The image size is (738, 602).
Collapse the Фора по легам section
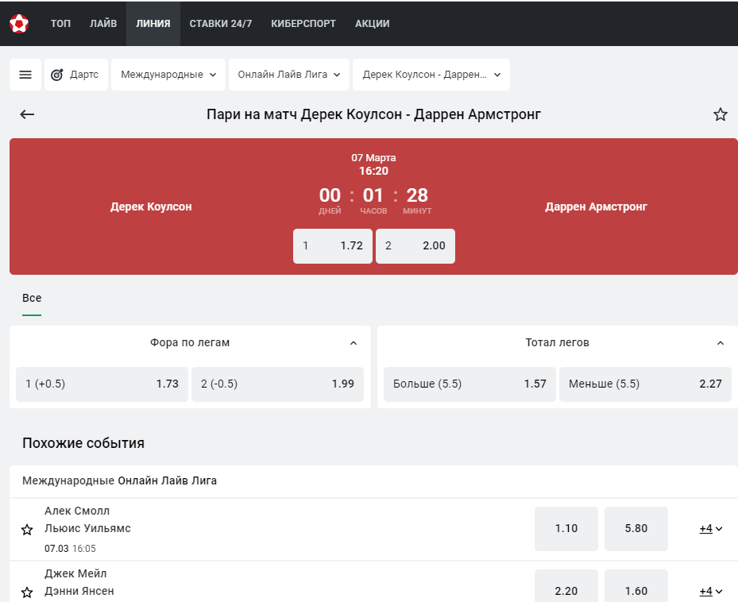[354, 343]
